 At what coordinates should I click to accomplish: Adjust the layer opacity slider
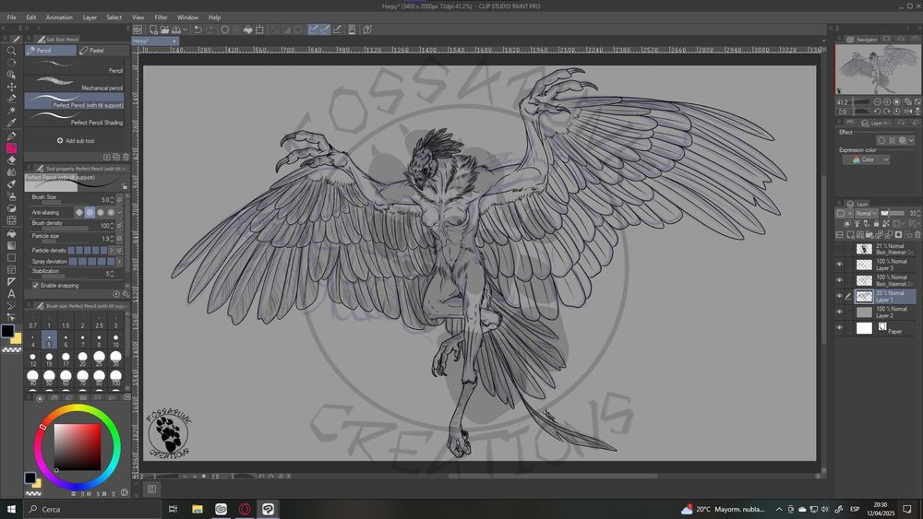893,213
